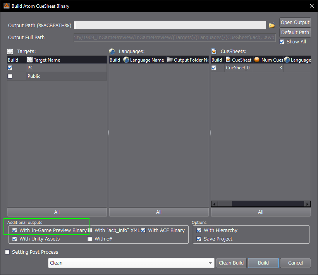
Task: Select the Public target row
Action: pyautogui.click(x=57, y=76)
